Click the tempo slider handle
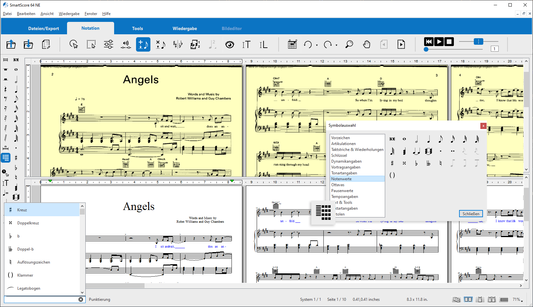The width and height of the screenshot is (533, 307). click(478, 41)
